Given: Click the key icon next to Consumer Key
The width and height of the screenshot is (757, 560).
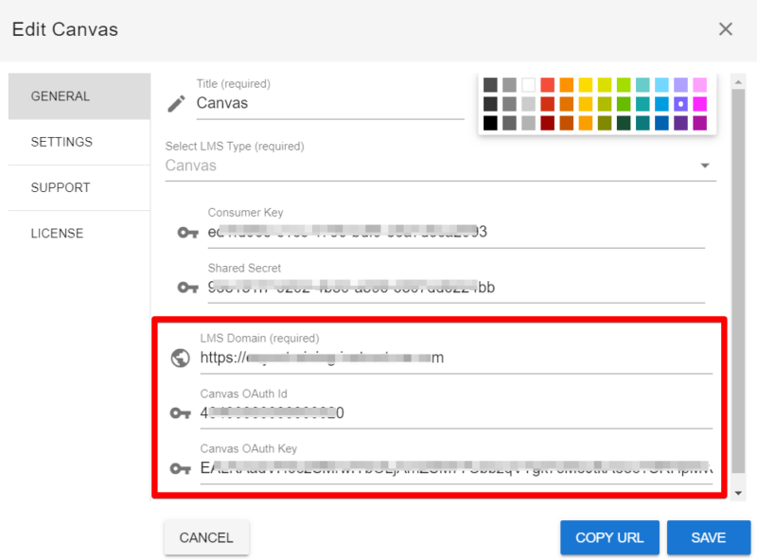Looking at the screenshot, I should pyautogui.click(x=187, y=233).
